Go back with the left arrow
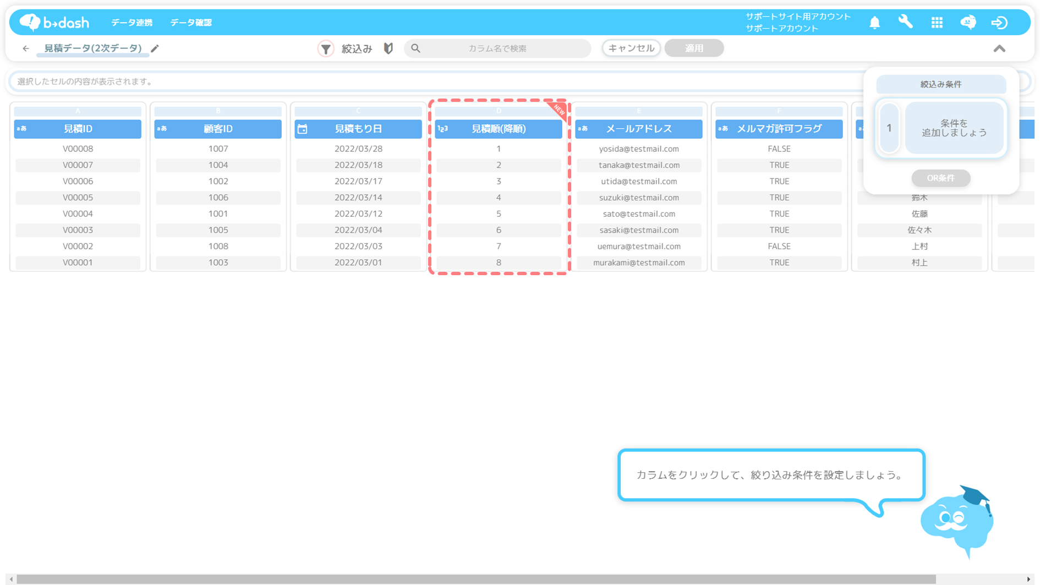This screenshot has height=585, width=1040. 26,48
